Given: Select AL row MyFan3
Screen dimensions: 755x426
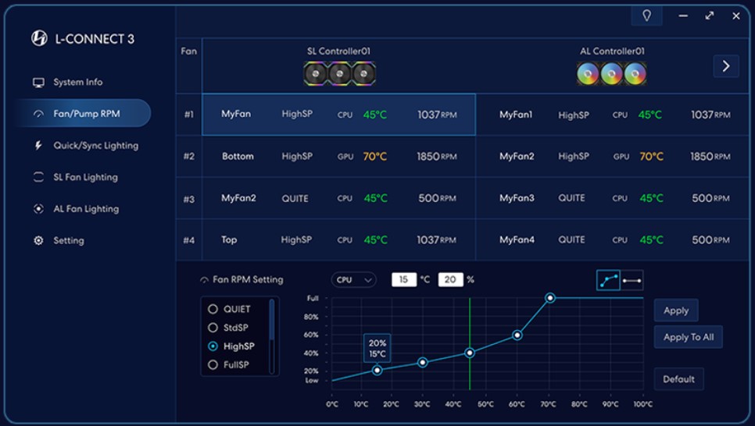Looking at the screenshot, I should (x=613, y=198).
